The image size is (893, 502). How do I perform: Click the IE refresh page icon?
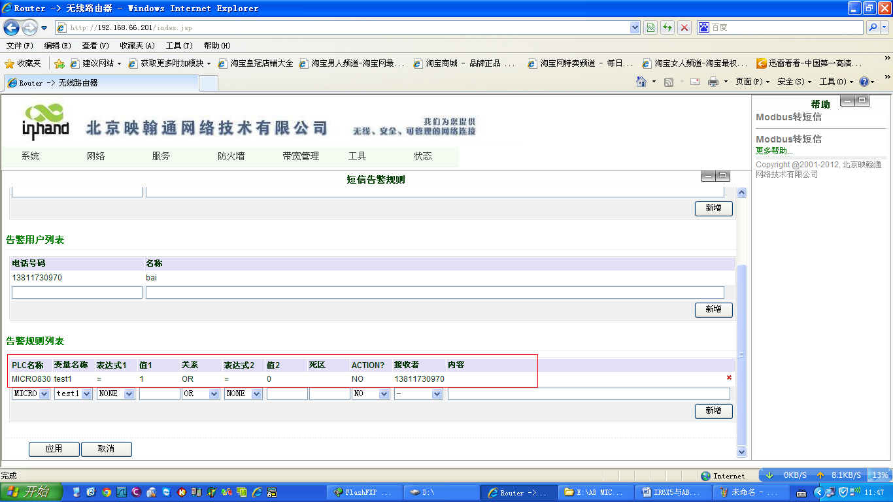click(x=667, y=27)
